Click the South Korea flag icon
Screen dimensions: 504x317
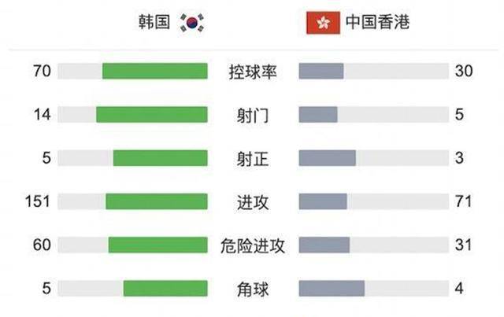tap(192, 23)
